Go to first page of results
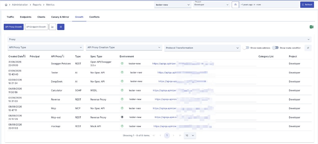The height and width of the screenshot is (144, 318). coord(154,136)
